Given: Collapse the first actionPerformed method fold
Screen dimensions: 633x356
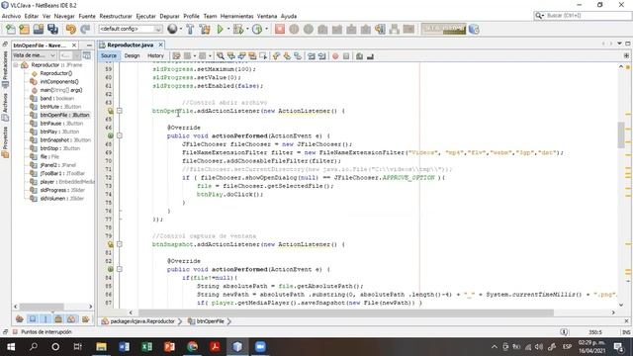Looking at the screenshot, I should click(x=120, y=135).
